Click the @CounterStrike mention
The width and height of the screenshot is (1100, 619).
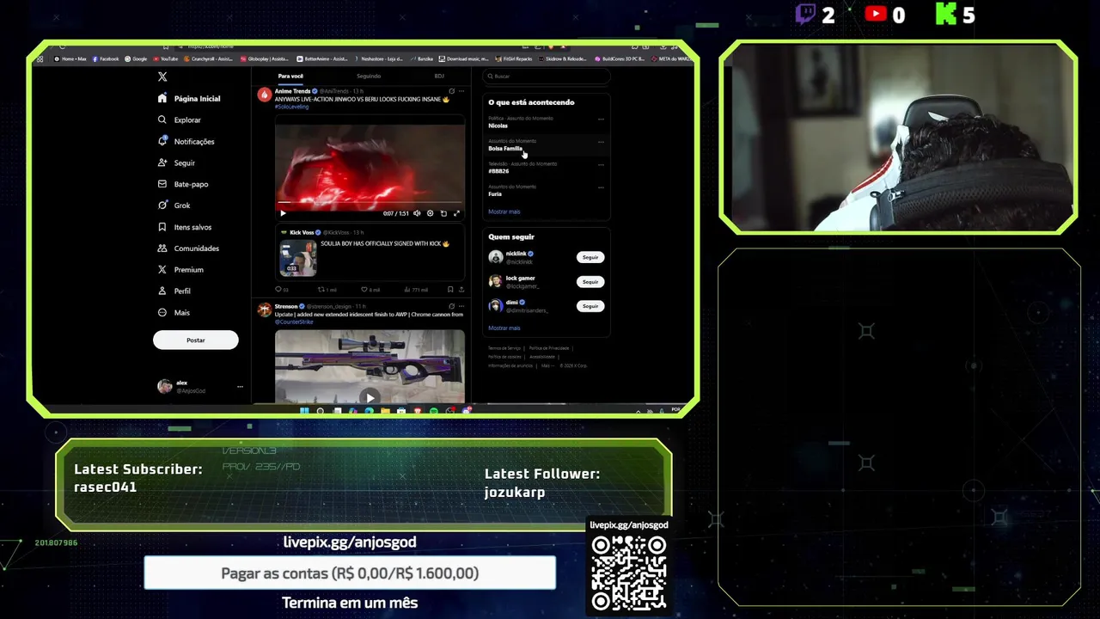point(294,322)
